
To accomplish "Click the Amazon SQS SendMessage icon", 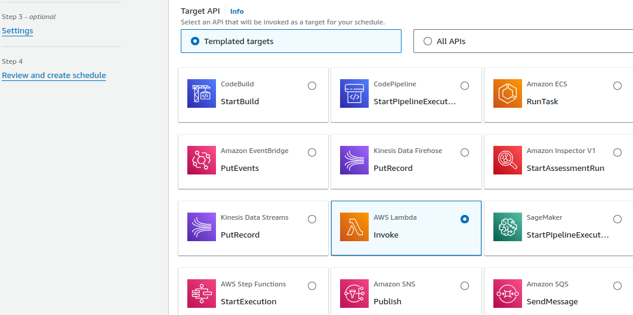I will point(508,294).
